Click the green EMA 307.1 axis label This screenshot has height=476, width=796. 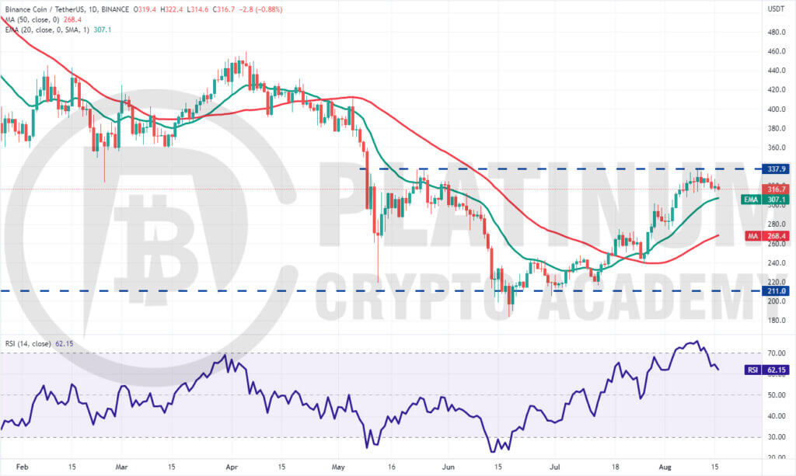pos(765,200)
